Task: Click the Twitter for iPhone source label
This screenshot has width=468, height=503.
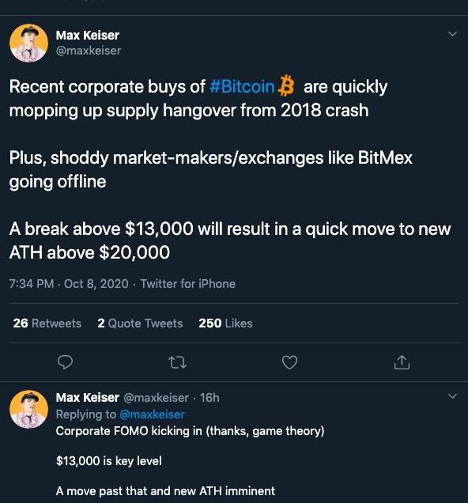Action: pyautogui.click(x=188, y=284)
